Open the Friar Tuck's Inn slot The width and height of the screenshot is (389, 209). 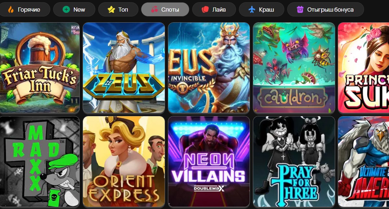(39, 68)
